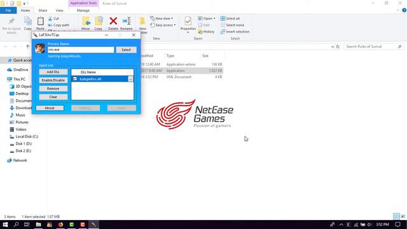This screenshot has width=407, height=229.
Task: Switch to the Share ribbon tab
Action: [43, 10]
